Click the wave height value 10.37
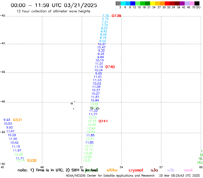This screenshot has height=178, width=203. [x=102, y=44]
